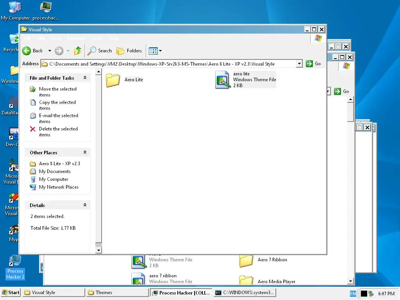Switch to C:\WINDOWS\system3... taskbar button
Viewport: 400px width, 300px height.
245,293
